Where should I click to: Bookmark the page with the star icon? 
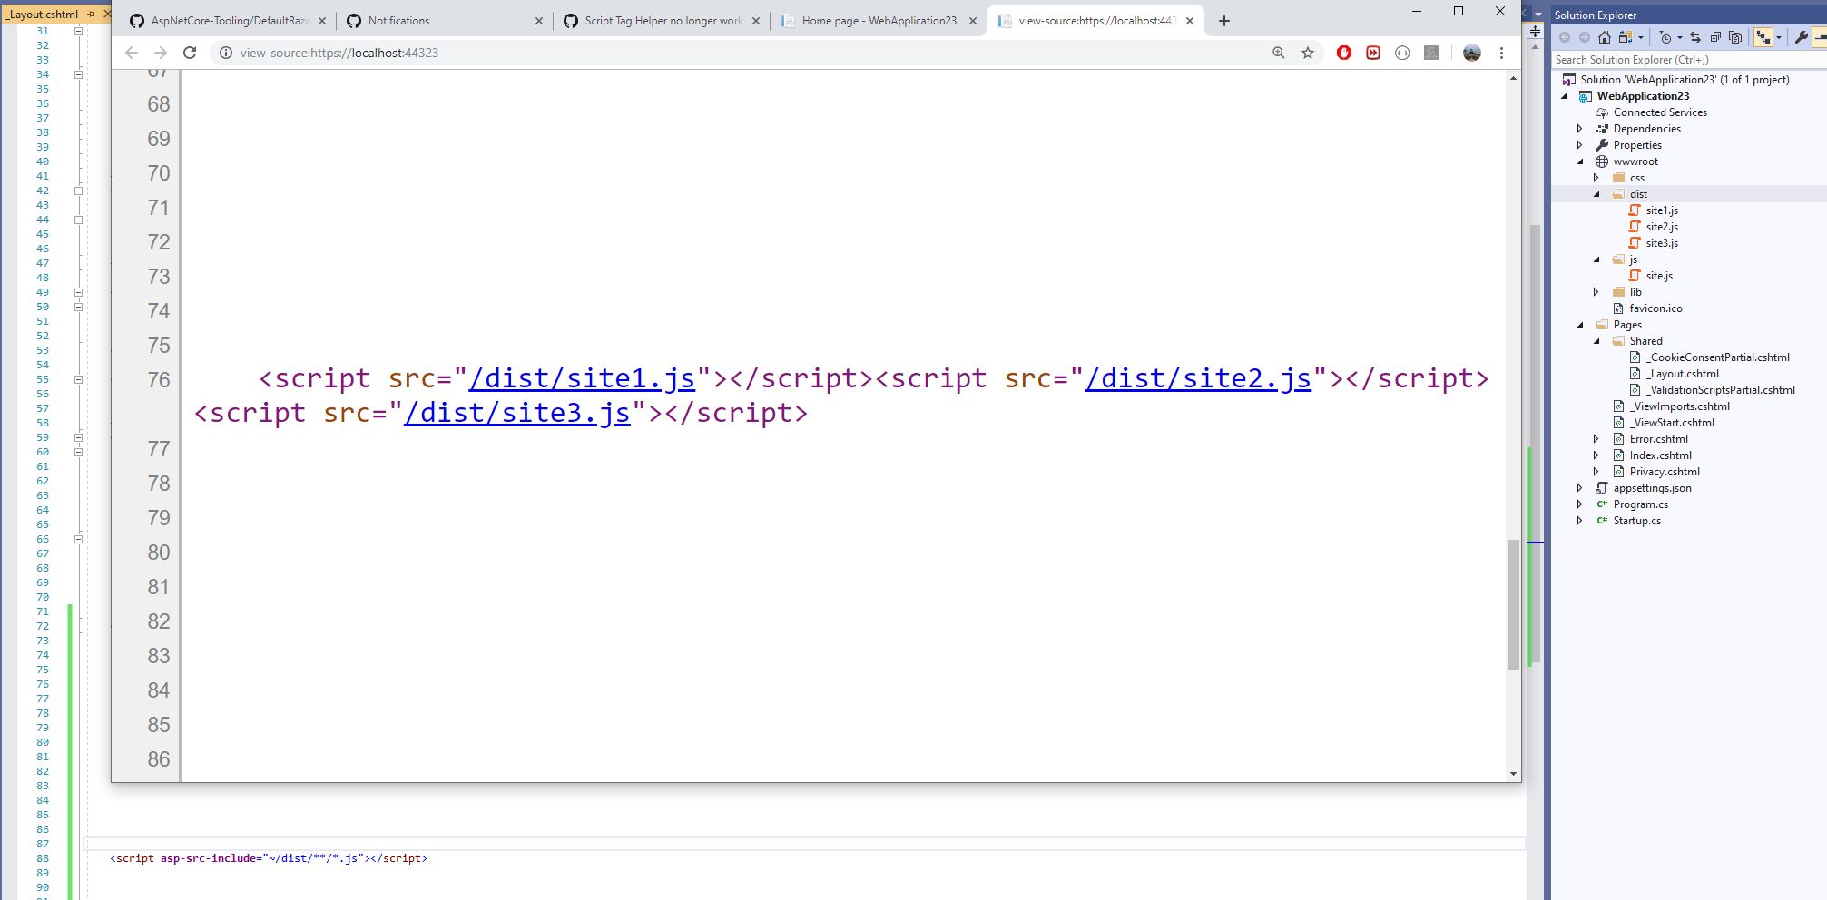[x=1309, y=53]
